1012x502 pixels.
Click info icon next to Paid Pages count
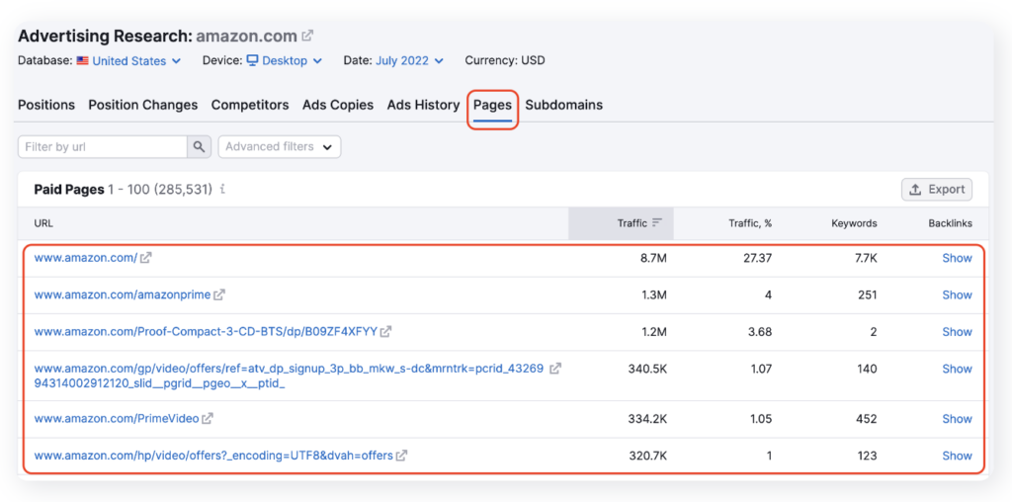click(x=222, y=190)
